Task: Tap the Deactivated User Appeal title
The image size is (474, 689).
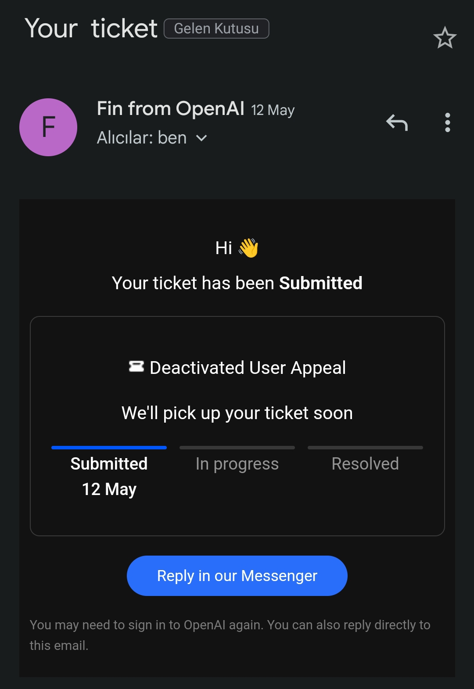Action: [248, 368]
